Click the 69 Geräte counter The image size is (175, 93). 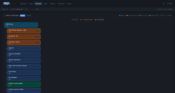tap(75, 20)
